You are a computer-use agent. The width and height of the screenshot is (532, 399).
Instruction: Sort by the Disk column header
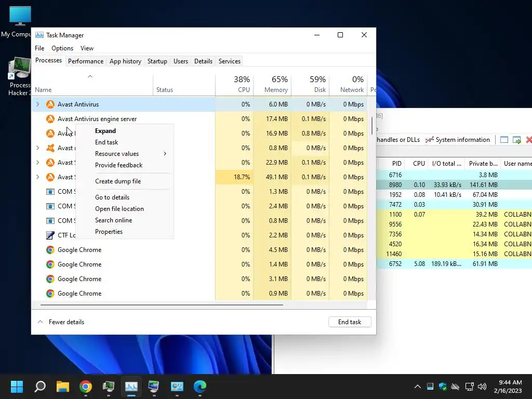pyautogui.click(x=311, y=85)
